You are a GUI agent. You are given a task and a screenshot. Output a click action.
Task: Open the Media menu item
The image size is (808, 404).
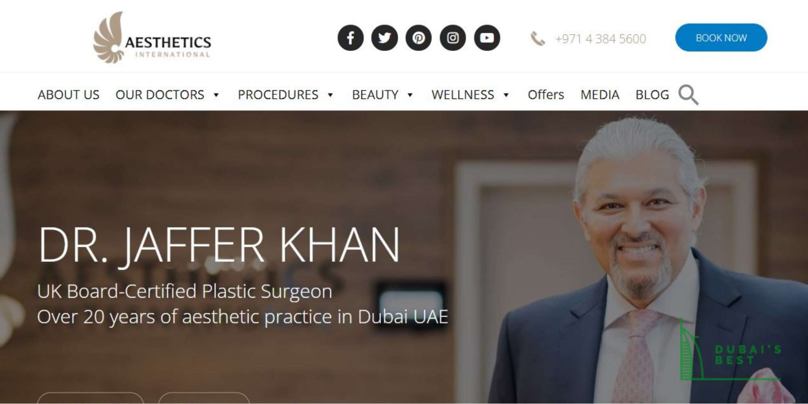point(600,95)
